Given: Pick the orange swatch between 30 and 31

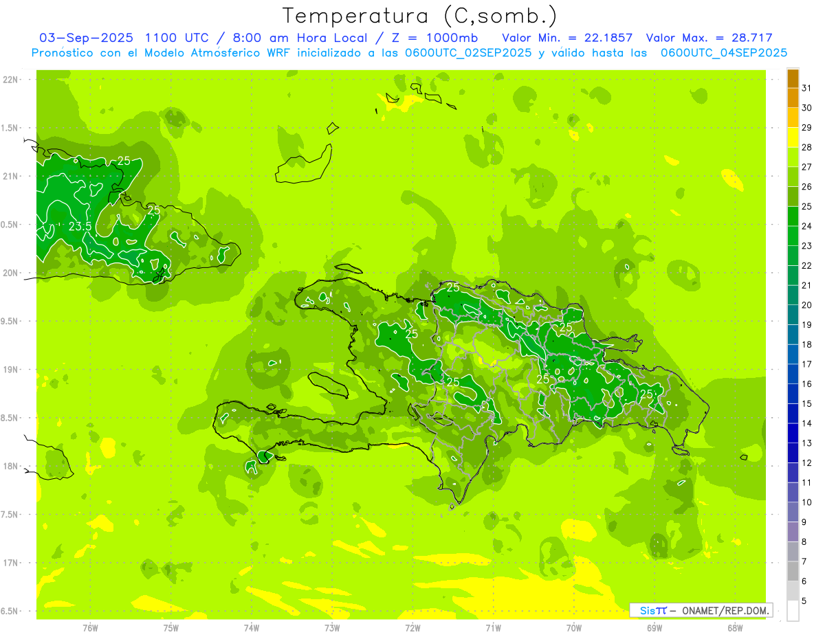Looking at the screenshot, I should tap(793, 98).
